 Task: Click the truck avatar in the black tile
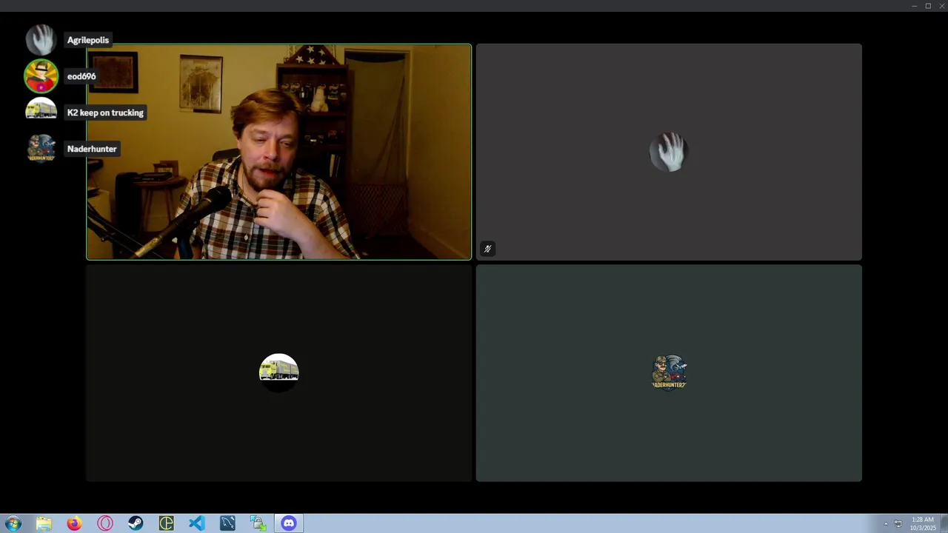click(278, 372)
